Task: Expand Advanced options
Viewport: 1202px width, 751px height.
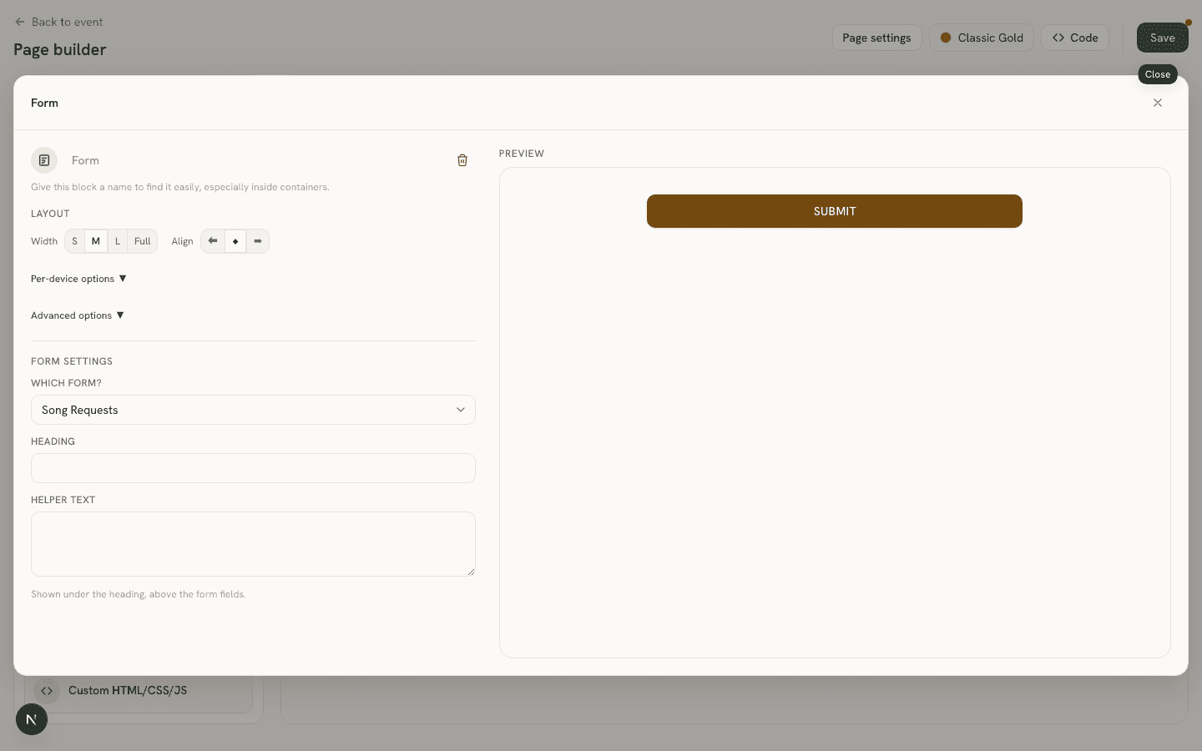Action: coord(78,315)
